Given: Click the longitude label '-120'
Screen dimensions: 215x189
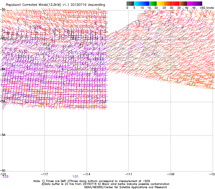Looking at the screenshot, I should click(x=3, y=174).
